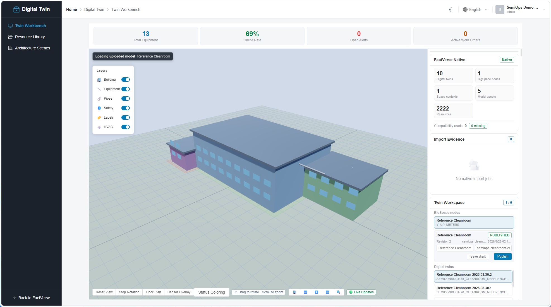The width and height of the screenshot is (551, 307).
Task: Go to Home breadcrumb
Action: (71, 9)
